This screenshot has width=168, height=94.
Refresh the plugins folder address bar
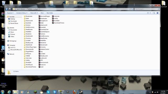[x=132, y=9]
